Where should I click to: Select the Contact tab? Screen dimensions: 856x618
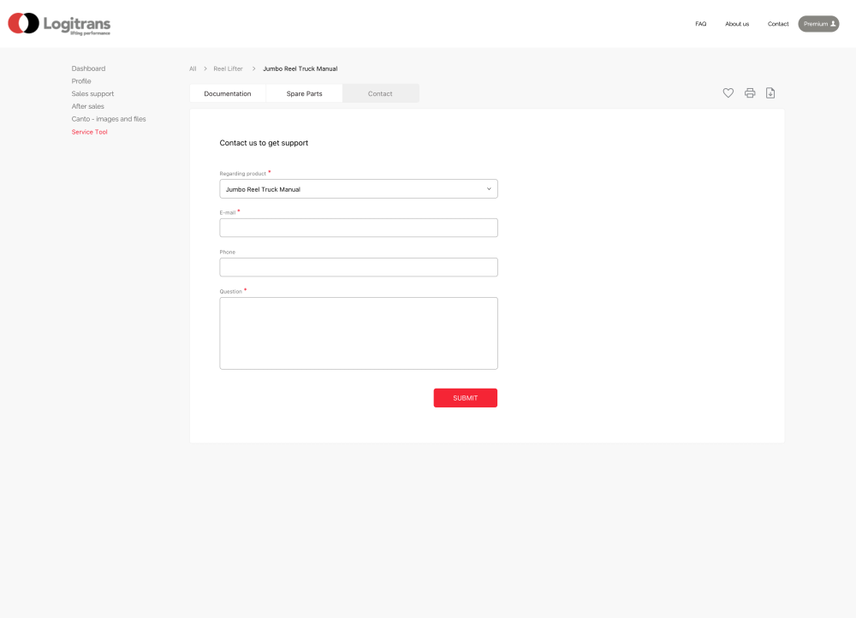click(x=380, y=93)
